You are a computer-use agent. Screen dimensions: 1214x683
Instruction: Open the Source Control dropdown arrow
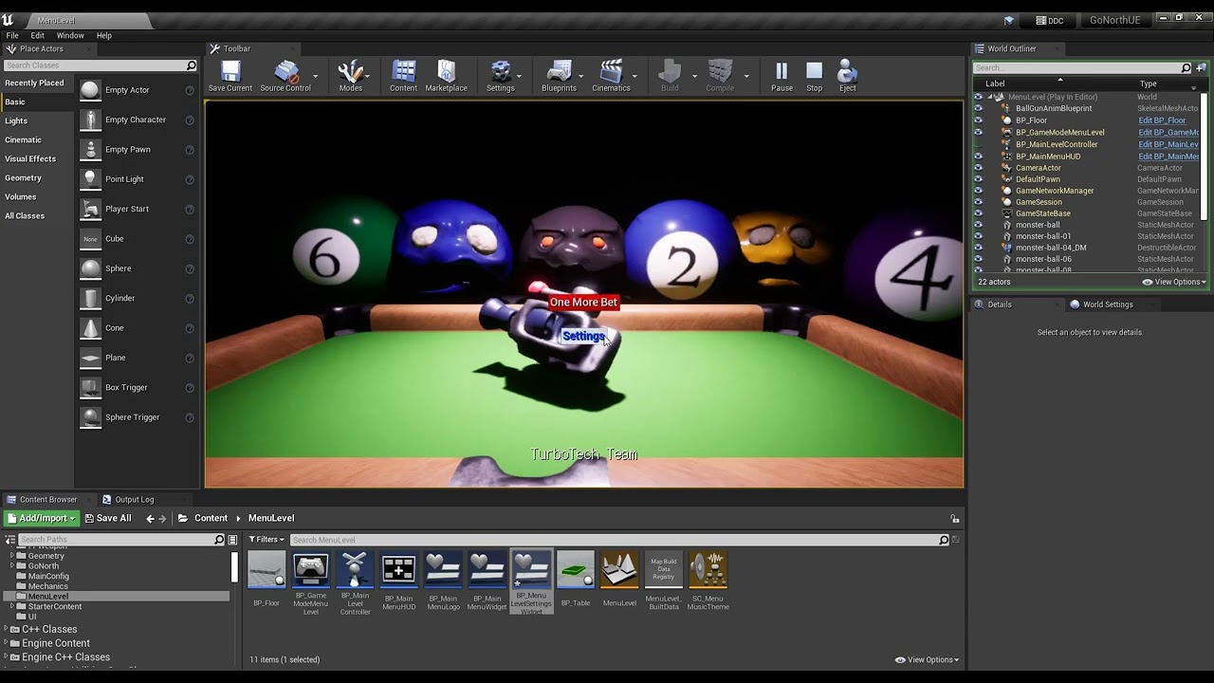click(x=315, y=76)
